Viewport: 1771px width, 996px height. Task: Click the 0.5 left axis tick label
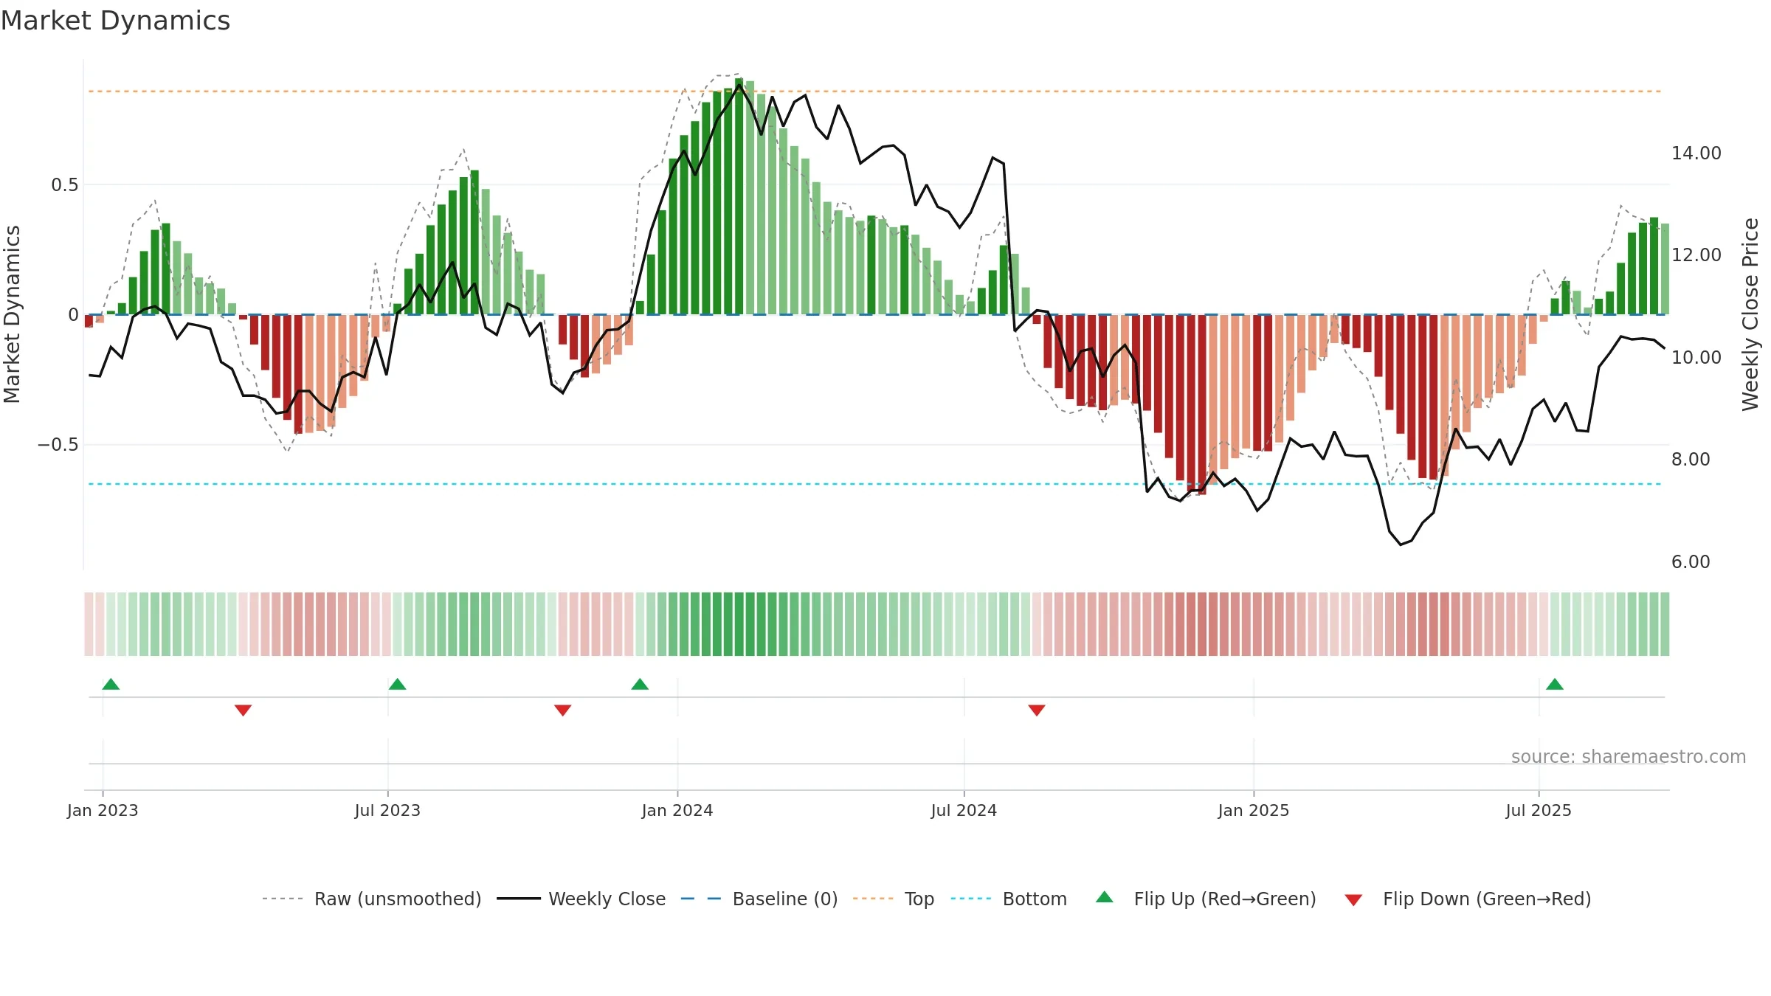coord(64,184)
